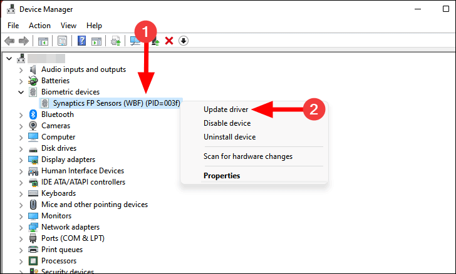Click the Forward arrow toolbar icon

24,41
